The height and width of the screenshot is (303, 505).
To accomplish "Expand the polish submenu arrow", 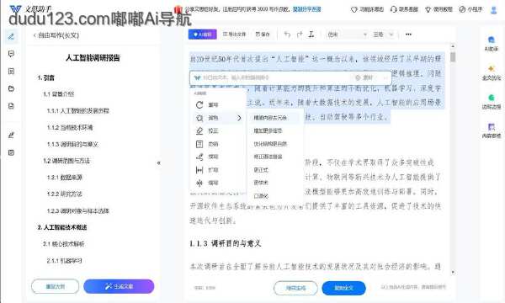I will [239, 118].
